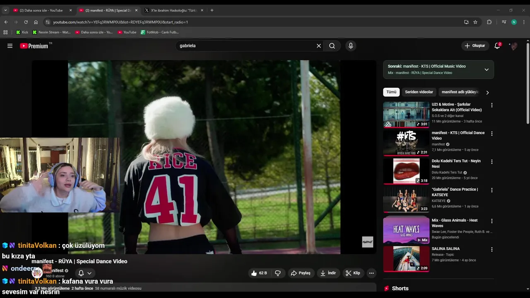Click the manifest RÜYA video player

[204, 157]
